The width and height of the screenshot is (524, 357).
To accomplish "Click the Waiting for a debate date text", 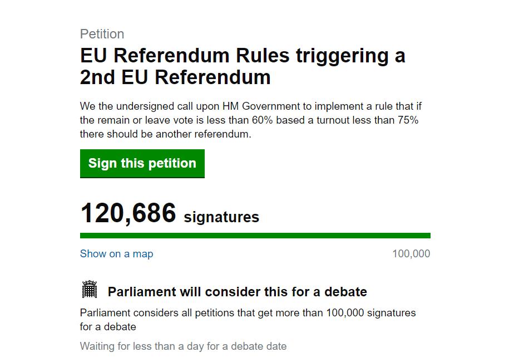I will pyautogui.click(x=183, y=346).
